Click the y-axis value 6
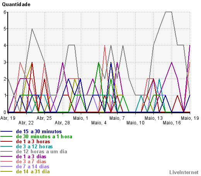 click(5, 12)
